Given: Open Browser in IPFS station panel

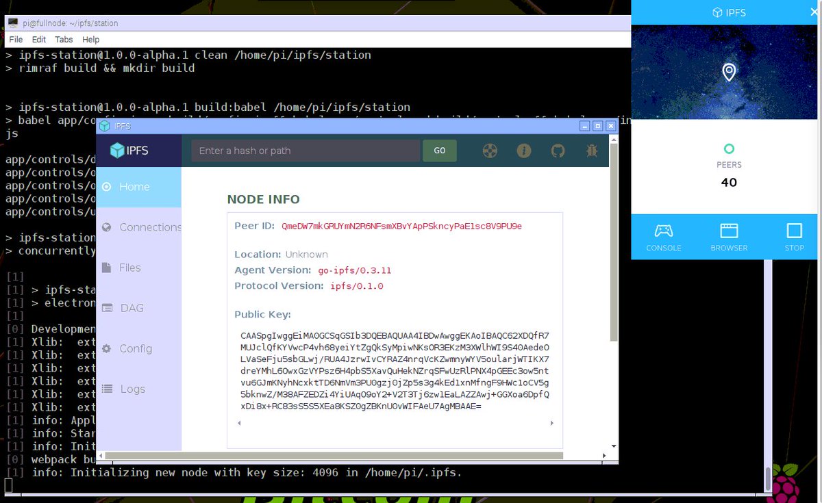Looking at the screenshot, I should click(729, 237).
